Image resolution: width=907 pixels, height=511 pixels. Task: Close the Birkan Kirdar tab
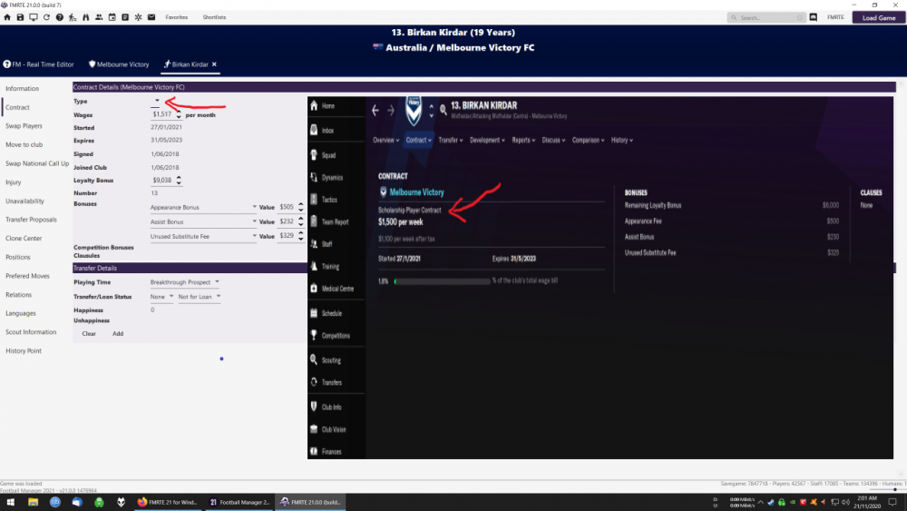tap(214, 64)
